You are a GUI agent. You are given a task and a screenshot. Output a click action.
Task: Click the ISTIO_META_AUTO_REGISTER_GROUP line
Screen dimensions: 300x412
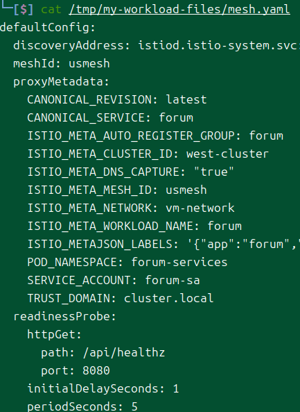155,136
